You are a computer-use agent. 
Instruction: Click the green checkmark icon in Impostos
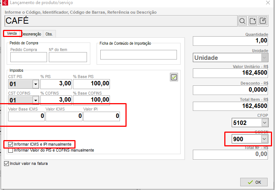(174, 77)
